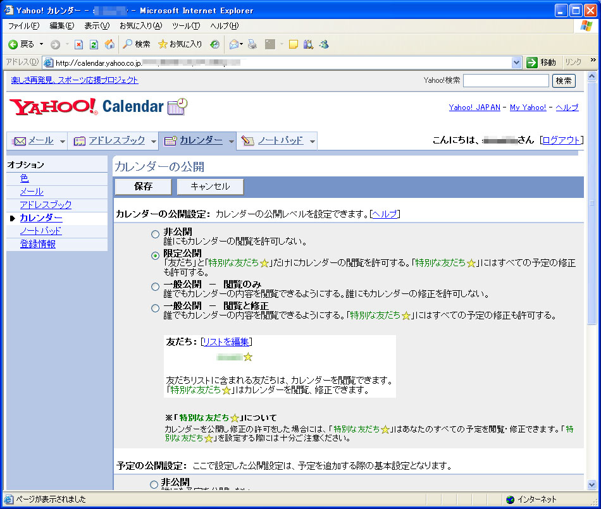
Task: Click the Print toolbar icon
Action: 252,44
